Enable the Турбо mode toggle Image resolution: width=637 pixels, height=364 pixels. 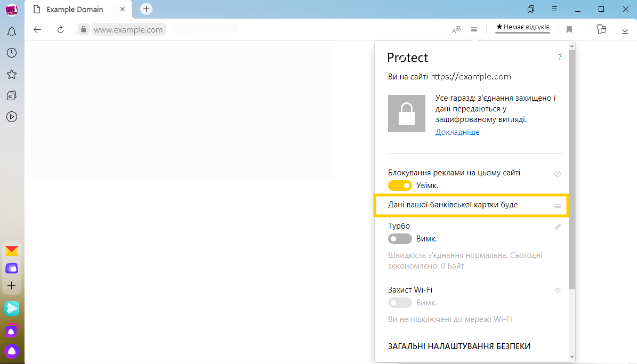click(x=400, y=239)
